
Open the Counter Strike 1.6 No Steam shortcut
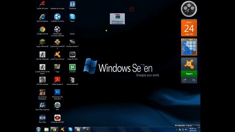[x=43, y=69]
